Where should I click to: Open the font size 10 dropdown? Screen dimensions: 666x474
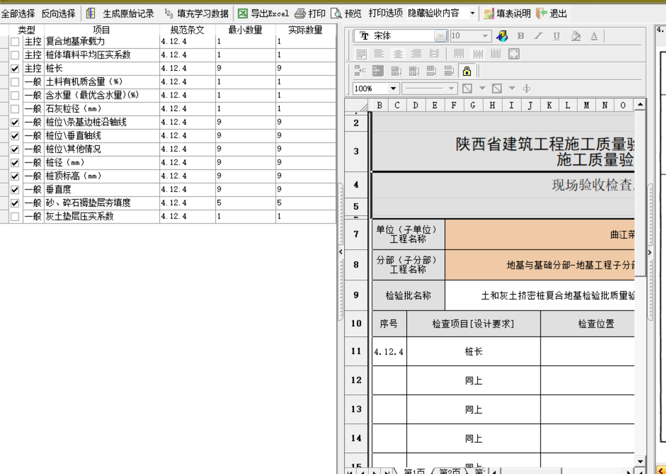point(485,36)
